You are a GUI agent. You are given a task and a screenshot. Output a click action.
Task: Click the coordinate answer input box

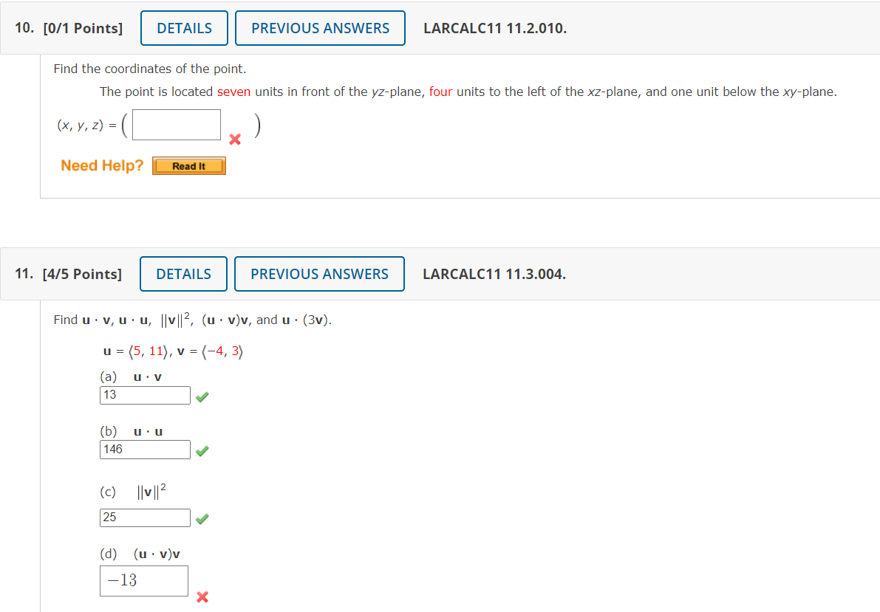point(176,124)
